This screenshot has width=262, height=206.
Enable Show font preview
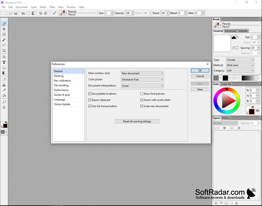pos(142,94)
